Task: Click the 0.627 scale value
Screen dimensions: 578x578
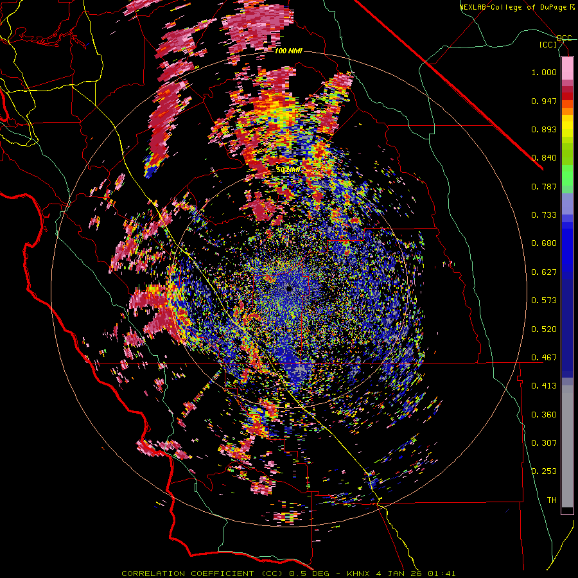Action: coord(544,272)
